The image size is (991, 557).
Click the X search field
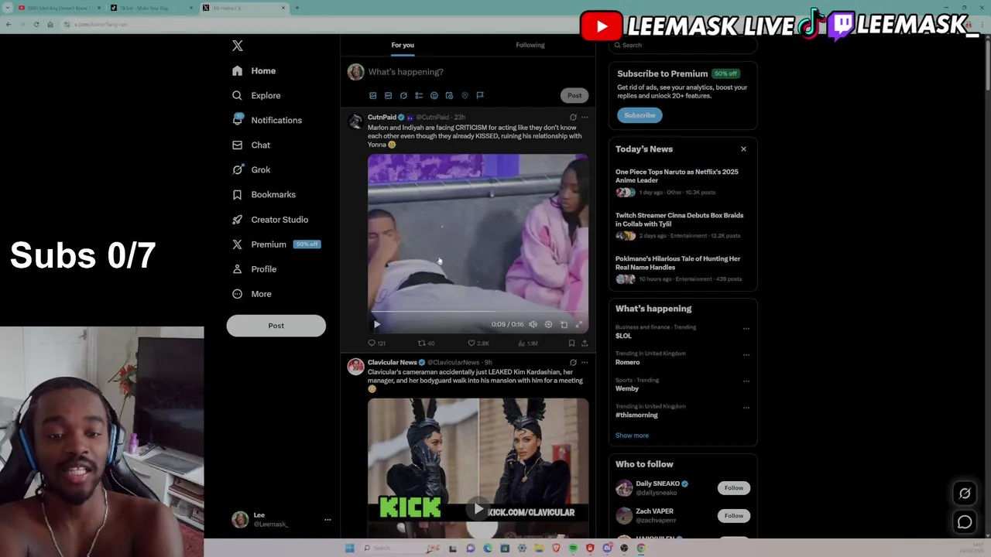pyautogui.click(x=683, y=45)
